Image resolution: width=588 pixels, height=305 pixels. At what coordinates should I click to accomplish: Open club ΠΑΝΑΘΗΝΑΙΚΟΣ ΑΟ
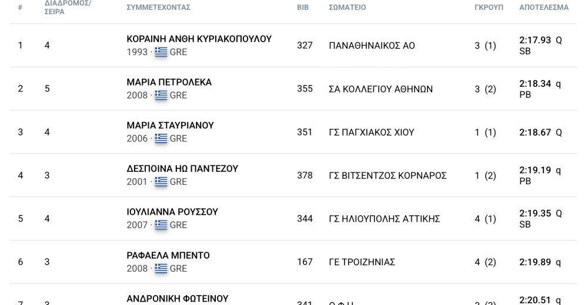pyautogui.click(x=372, y=46)
